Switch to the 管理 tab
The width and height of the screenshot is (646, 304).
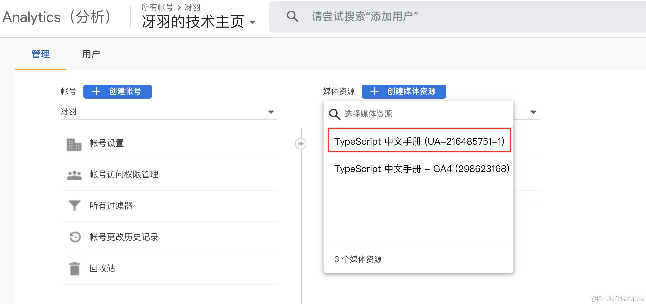[41, 54]
